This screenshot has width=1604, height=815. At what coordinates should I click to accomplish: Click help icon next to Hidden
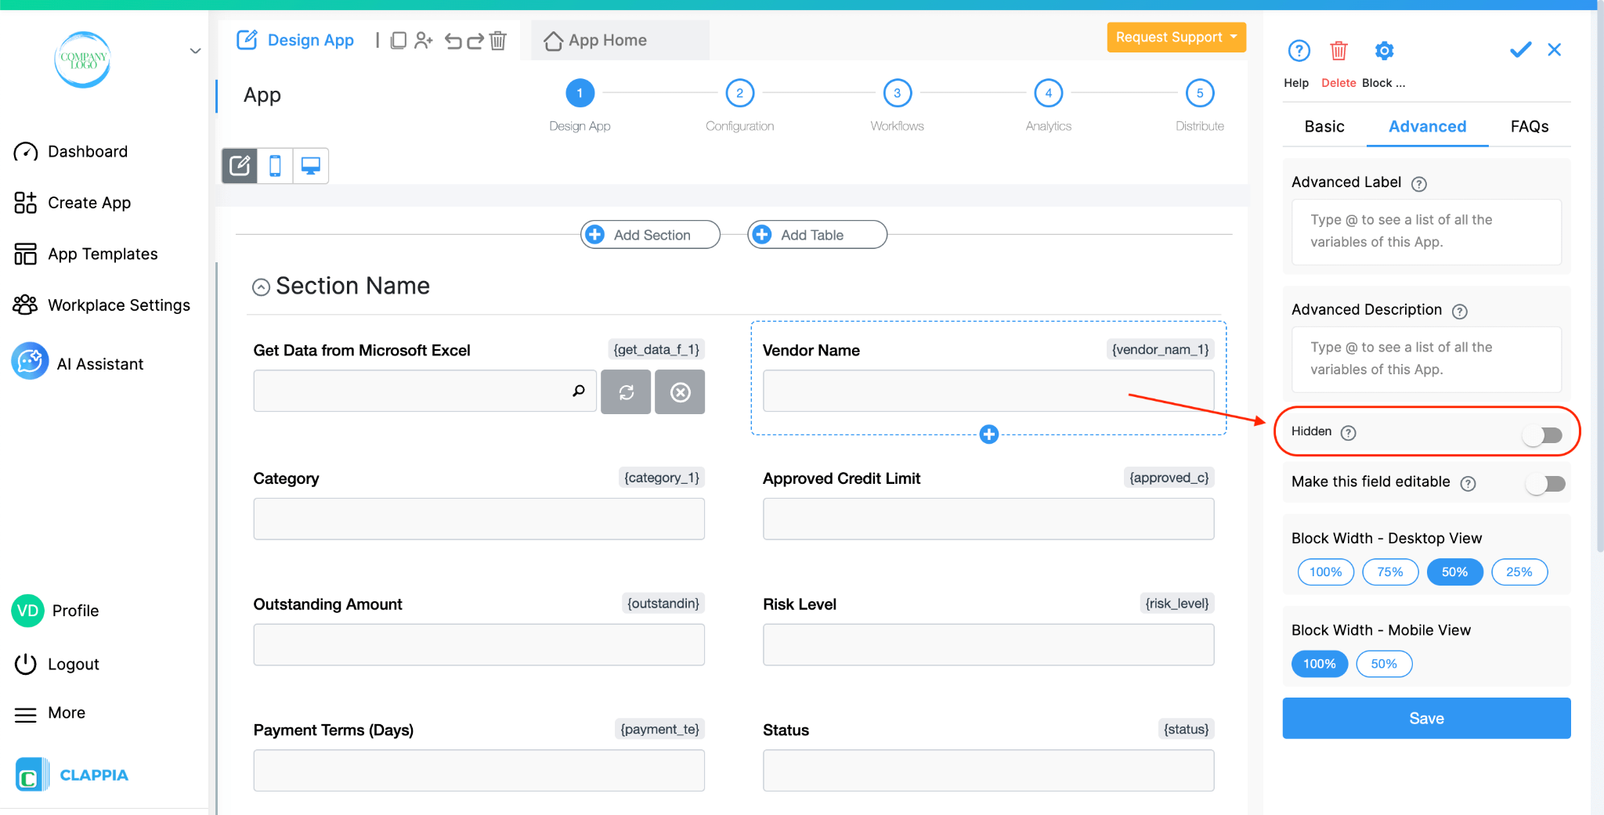(1348, 433)
